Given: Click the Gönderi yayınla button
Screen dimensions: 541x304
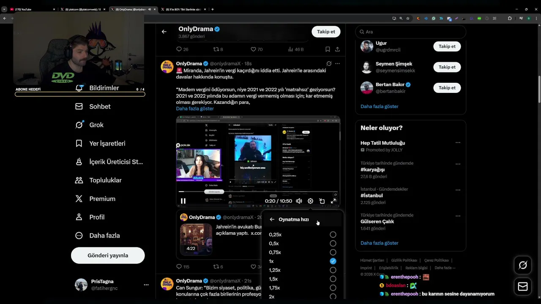Looking at the screenshot, I should (108, 255).
